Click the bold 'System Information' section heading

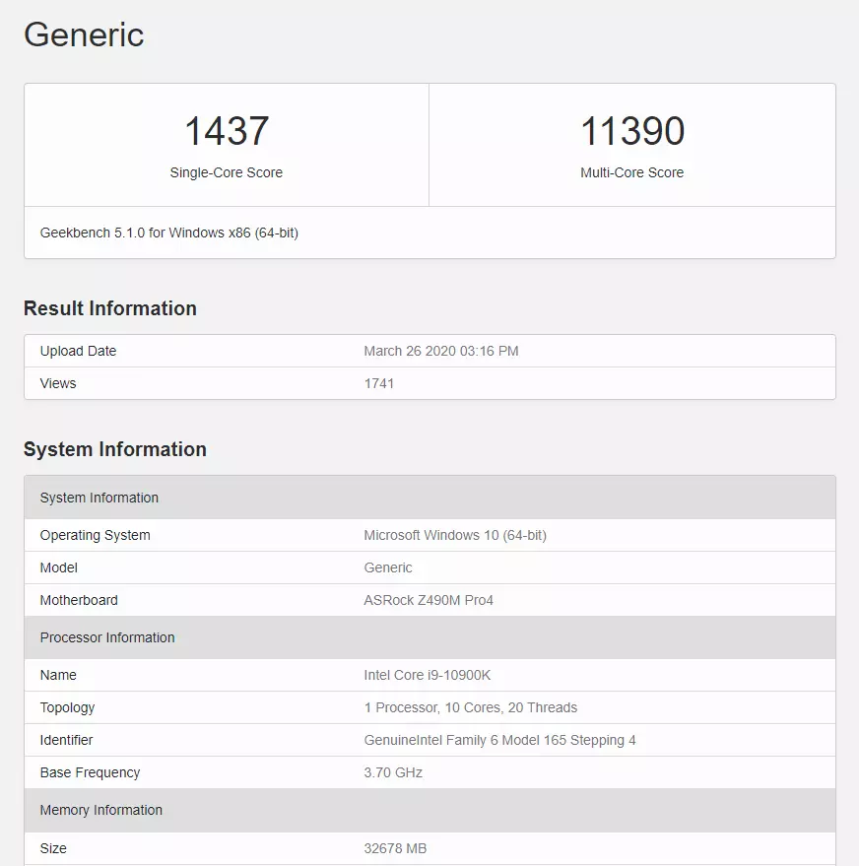tap(115, 449)
